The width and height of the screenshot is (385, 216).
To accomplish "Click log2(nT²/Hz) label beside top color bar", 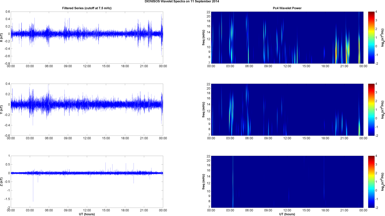I will point(382,37).
